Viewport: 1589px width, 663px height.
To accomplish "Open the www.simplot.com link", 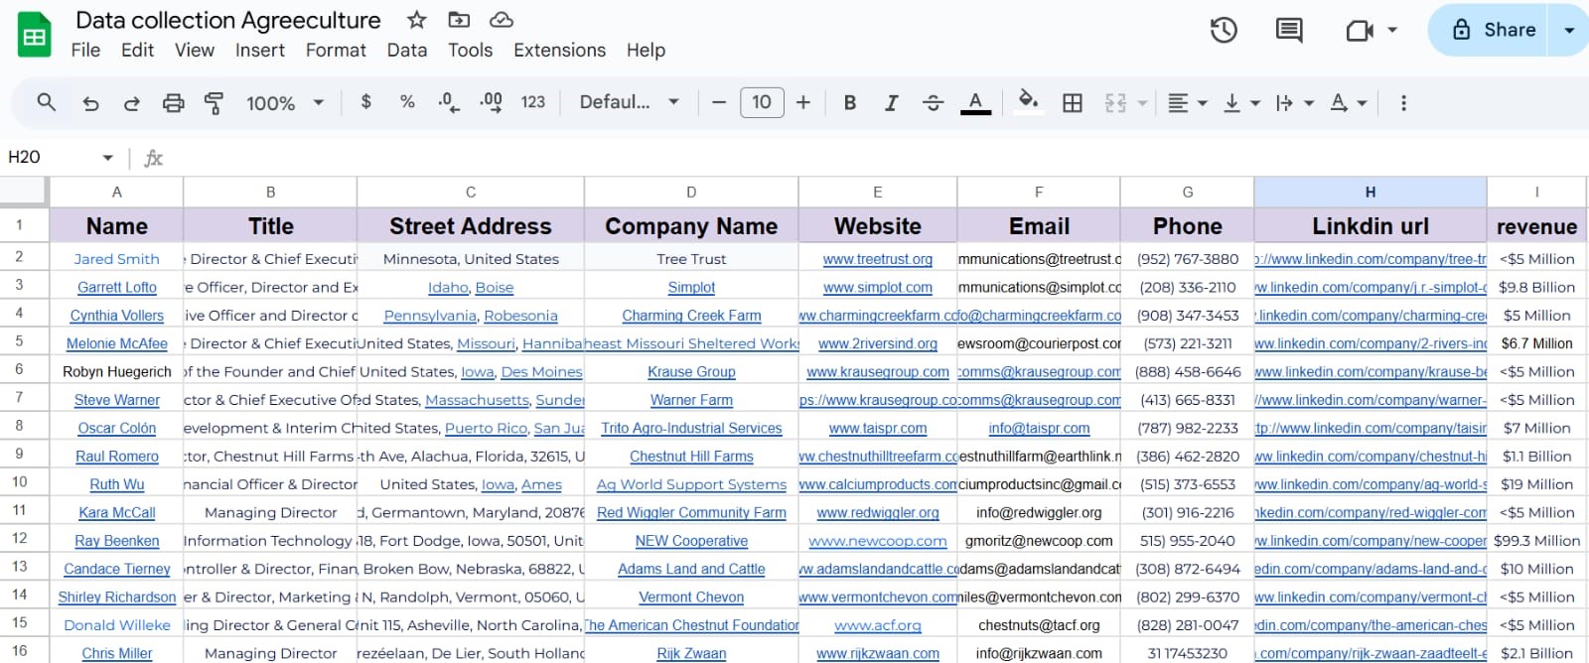I will [878, 287].
